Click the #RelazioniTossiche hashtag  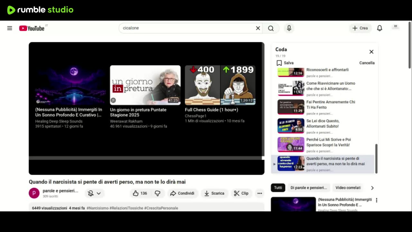click(126, 208)
